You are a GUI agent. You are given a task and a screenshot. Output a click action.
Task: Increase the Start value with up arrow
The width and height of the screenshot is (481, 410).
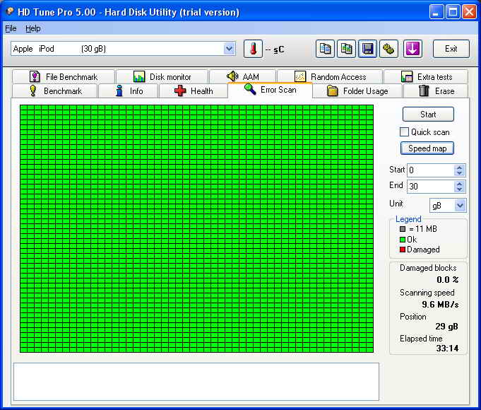tap(460, 168)
